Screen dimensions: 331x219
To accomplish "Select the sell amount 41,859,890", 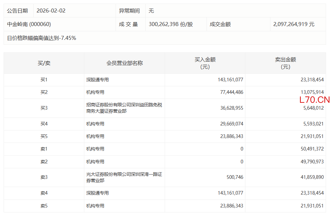I will point(311,178).
